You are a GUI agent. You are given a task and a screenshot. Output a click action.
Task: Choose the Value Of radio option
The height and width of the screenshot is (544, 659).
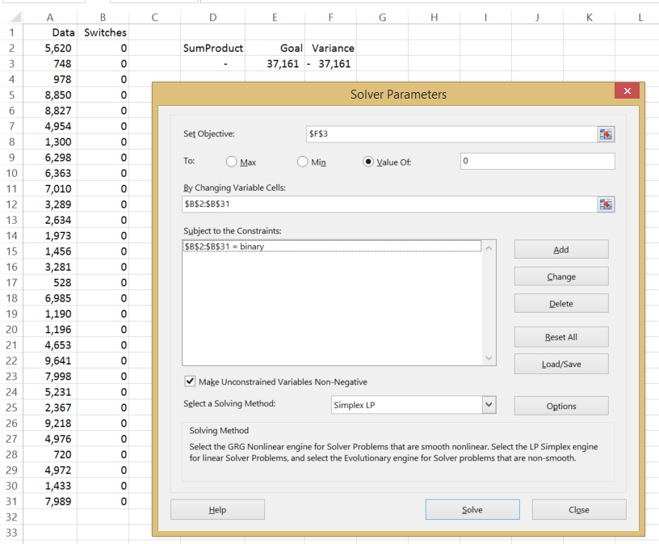pyautogui.click(x=368, y=162)
